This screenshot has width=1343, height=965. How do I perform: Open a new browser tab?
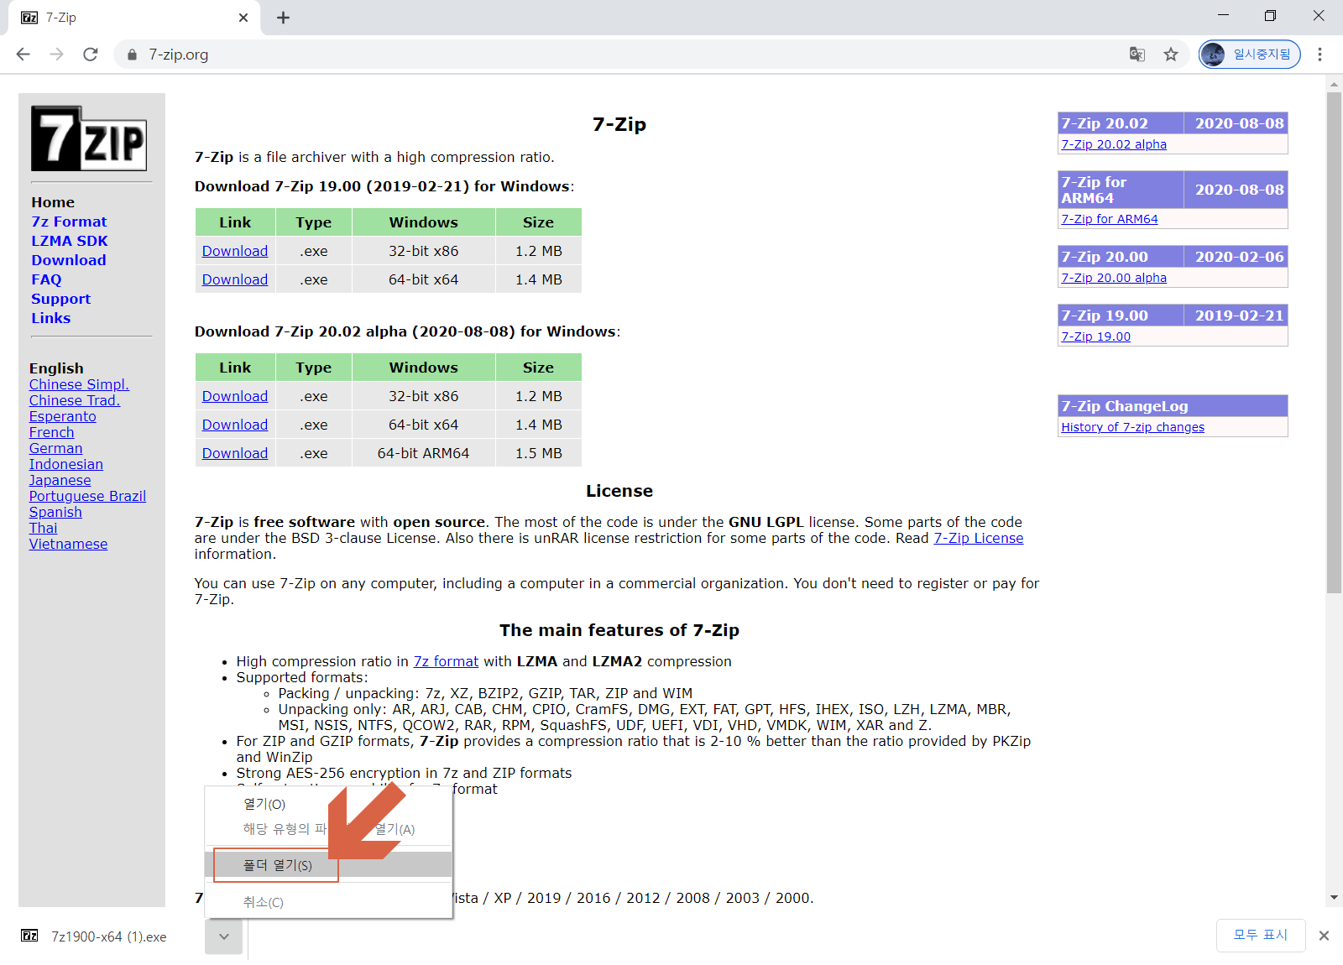pyautogui.click(x=284, y=18)
